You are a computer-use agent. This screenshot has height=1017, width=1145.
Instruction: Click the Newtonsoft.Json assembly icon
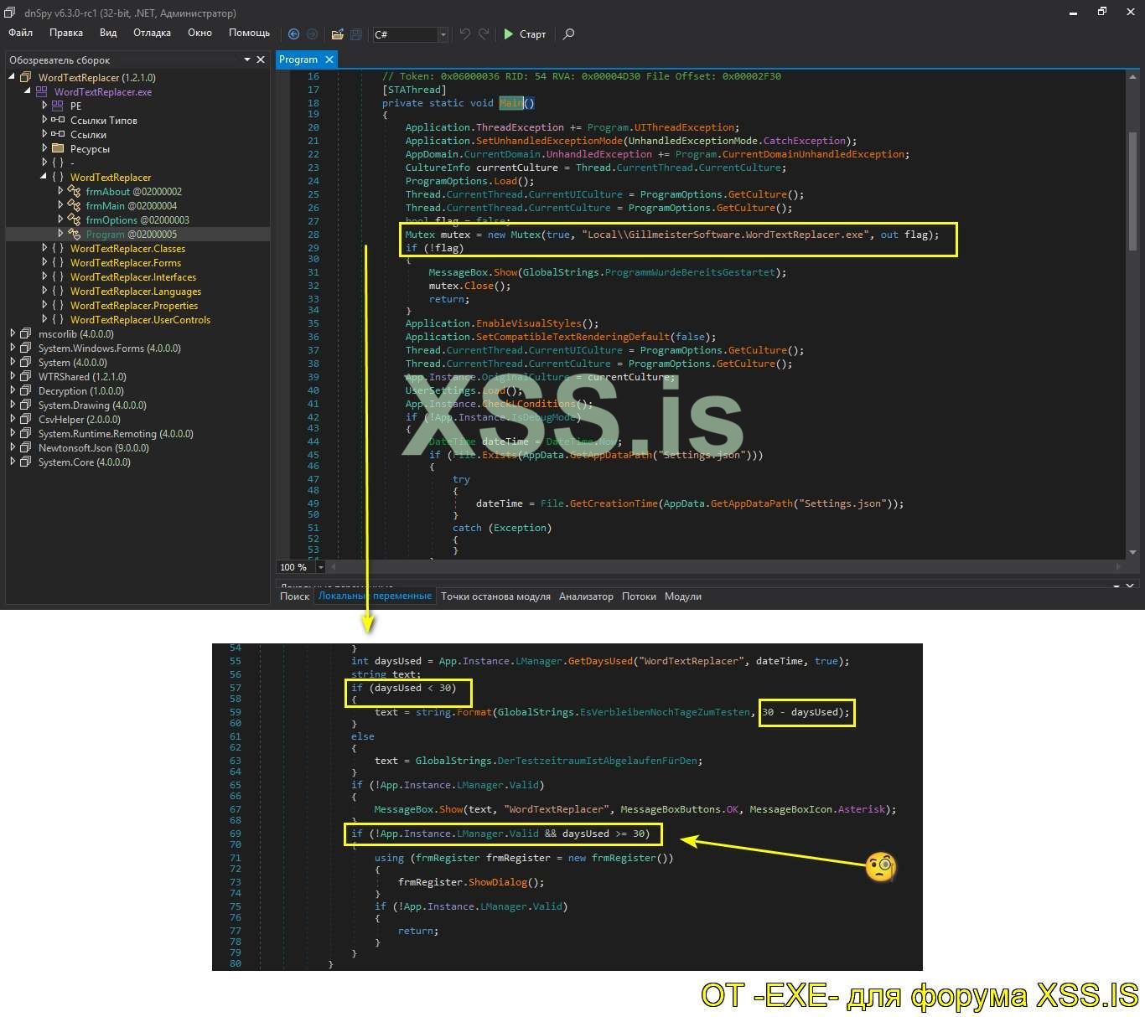25,447
